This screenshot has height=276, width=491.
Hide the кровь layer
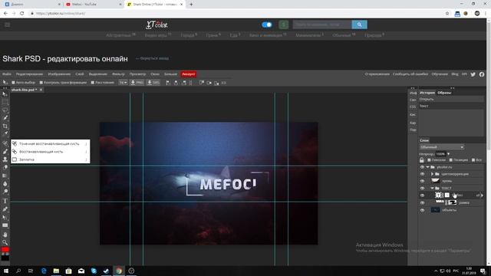tap(422, 181)
